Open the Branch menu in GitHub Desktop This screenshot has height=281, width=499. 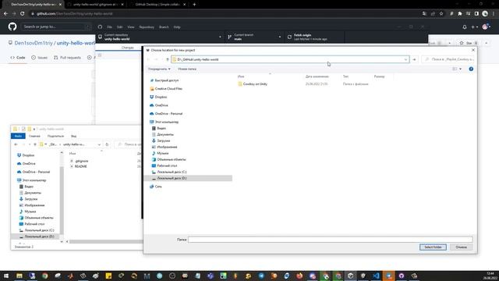(x=164, y=27)
